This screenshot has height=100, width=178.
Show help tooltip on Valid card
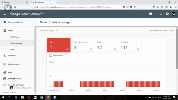115,49
